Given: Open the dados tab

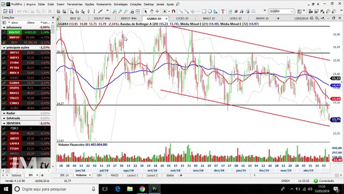Looking at the screenshot, I should (170, 175).
